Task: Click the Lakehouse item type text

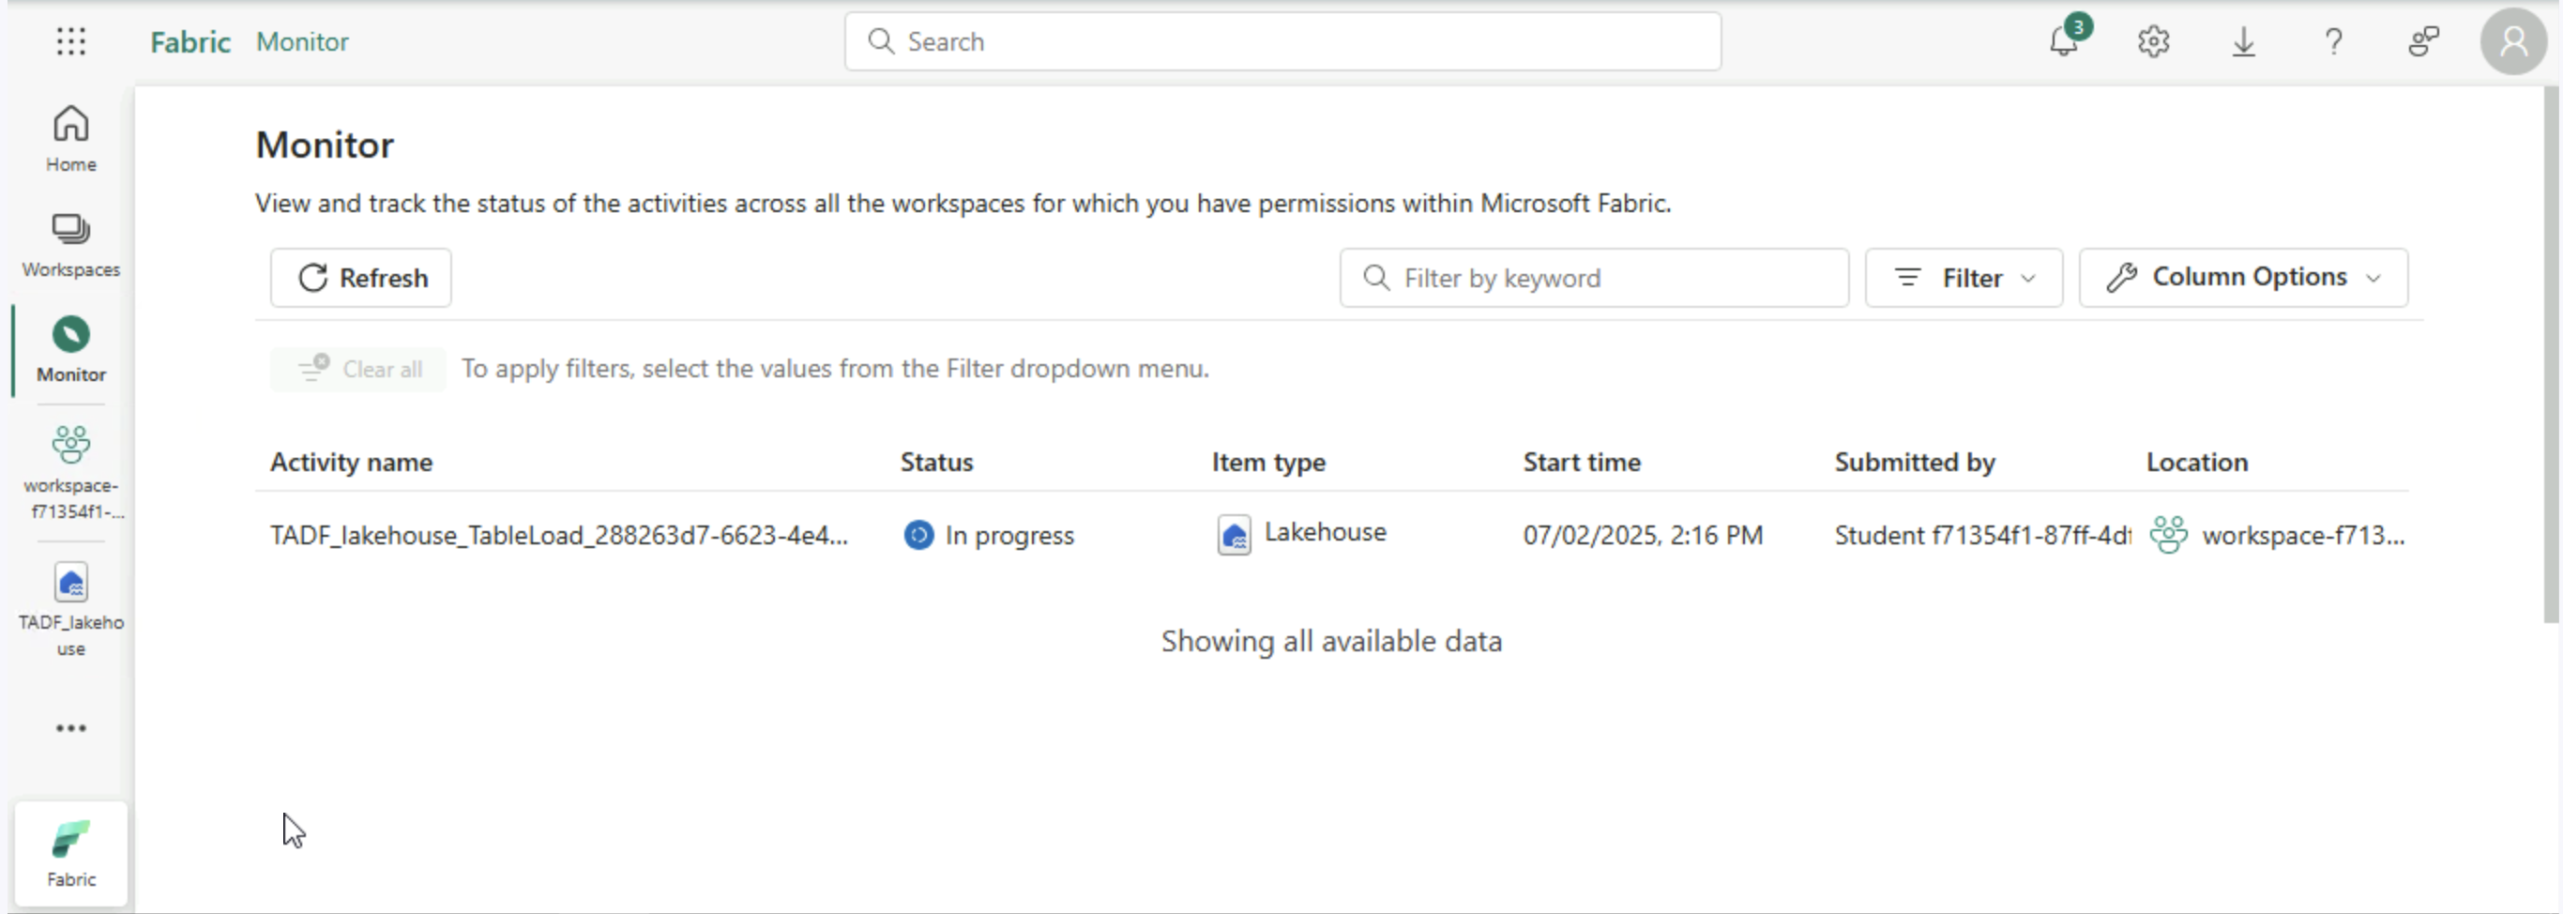Action: (1326, 533)
